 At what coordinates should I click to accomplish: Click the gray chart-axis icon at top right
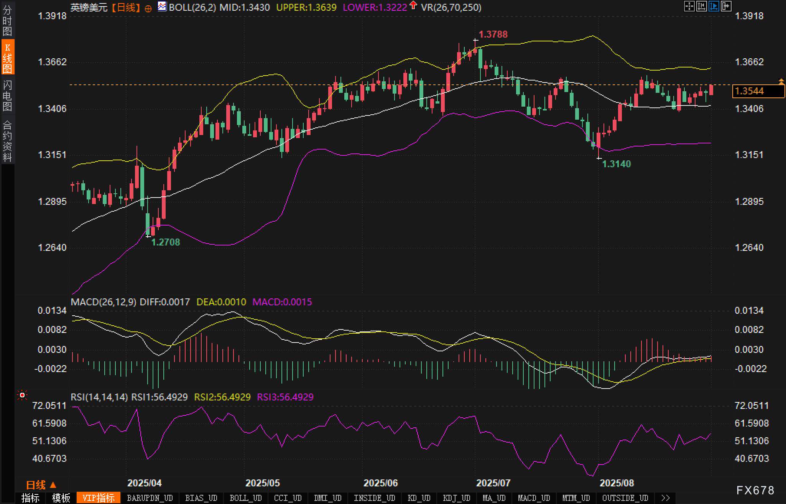point(701,6)
